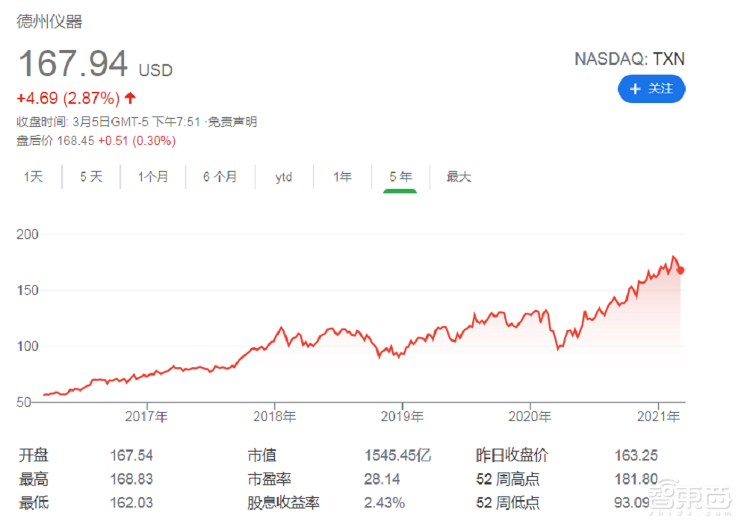This screenshot has height=530, width=747.
Task: Open the 免责声明 disclaimer link
Action: tap(235, 122)
